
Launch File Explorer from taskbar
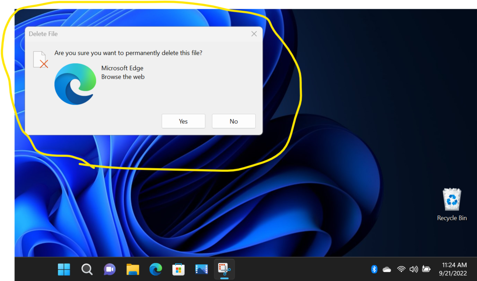[133, 269]
